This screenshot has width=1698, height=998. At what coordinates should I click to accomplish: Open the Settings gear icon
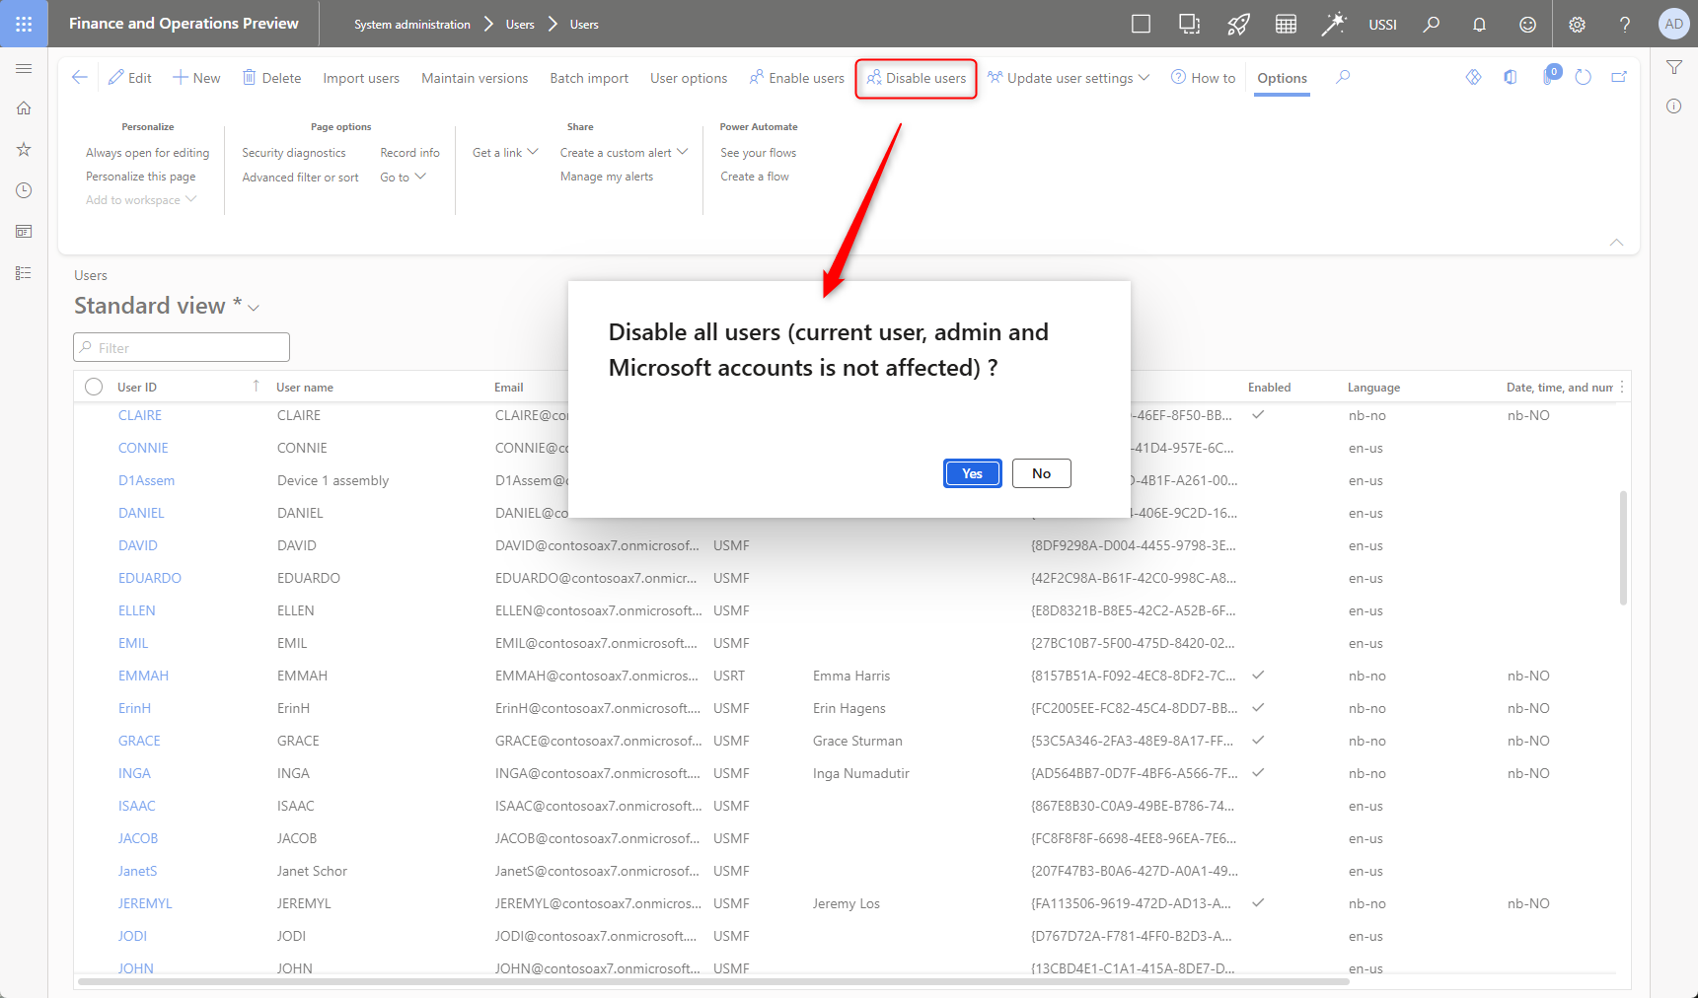pos(1577,24)
